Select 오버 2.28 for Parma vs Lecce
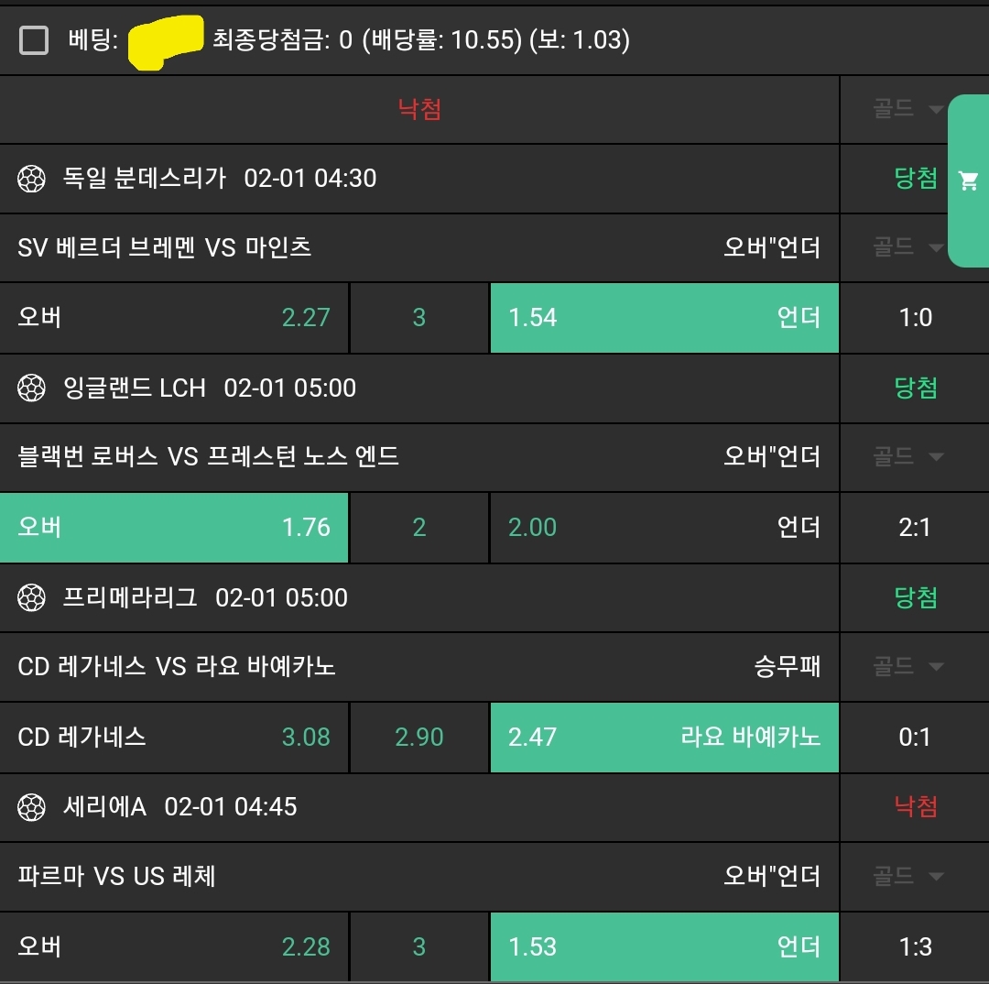The height and width of the screenshot is (984, 989). coord(174,946)
